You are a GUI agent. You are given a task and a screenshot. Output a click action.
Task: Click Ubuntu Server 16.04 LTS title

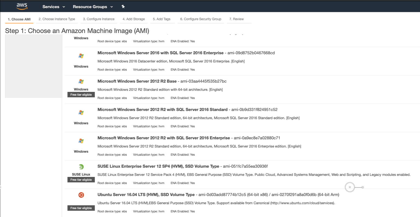point(146,195)
